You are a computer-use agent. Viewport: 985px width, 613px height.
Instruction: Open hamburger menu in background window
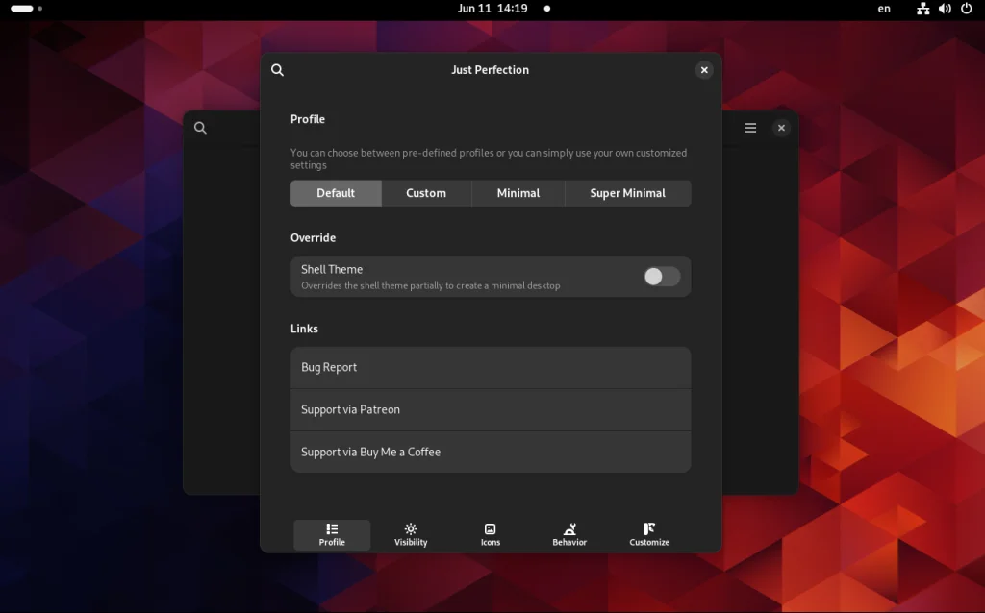750,128
